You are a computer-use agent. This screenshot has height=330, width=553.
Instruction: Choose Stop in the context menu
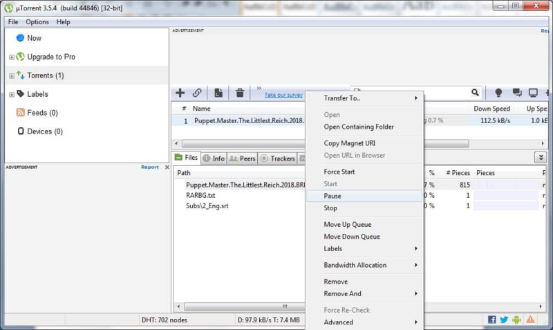364,208
